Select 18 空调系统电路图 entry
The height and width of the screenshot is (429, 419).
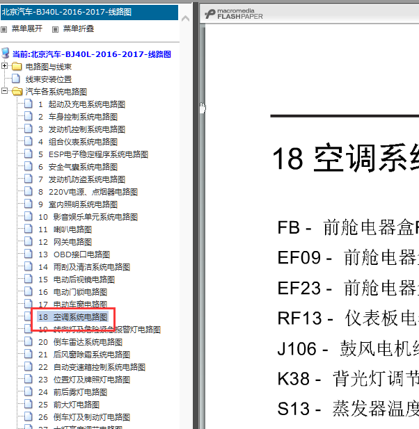pos(73,317)
